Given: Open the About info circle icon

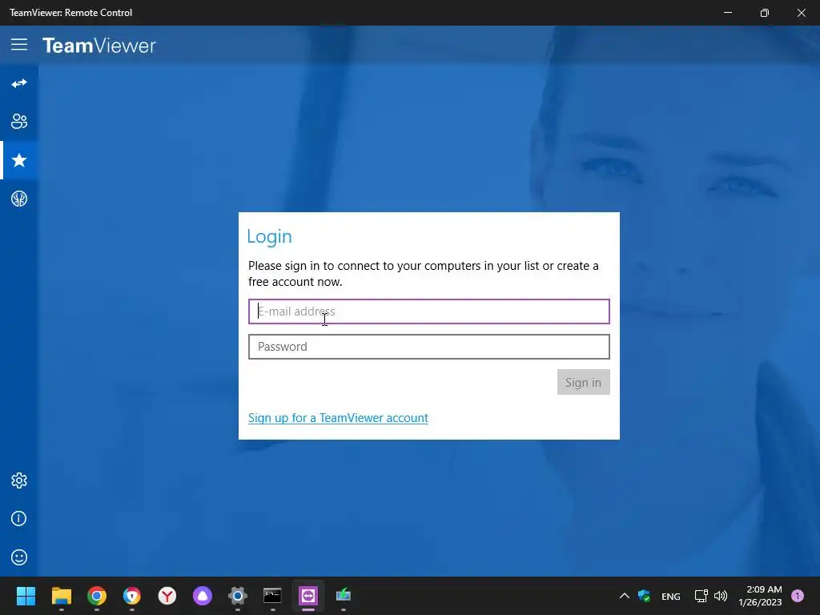Looking at the screenshot, I should pyautogui.click(x=19, y=518).
